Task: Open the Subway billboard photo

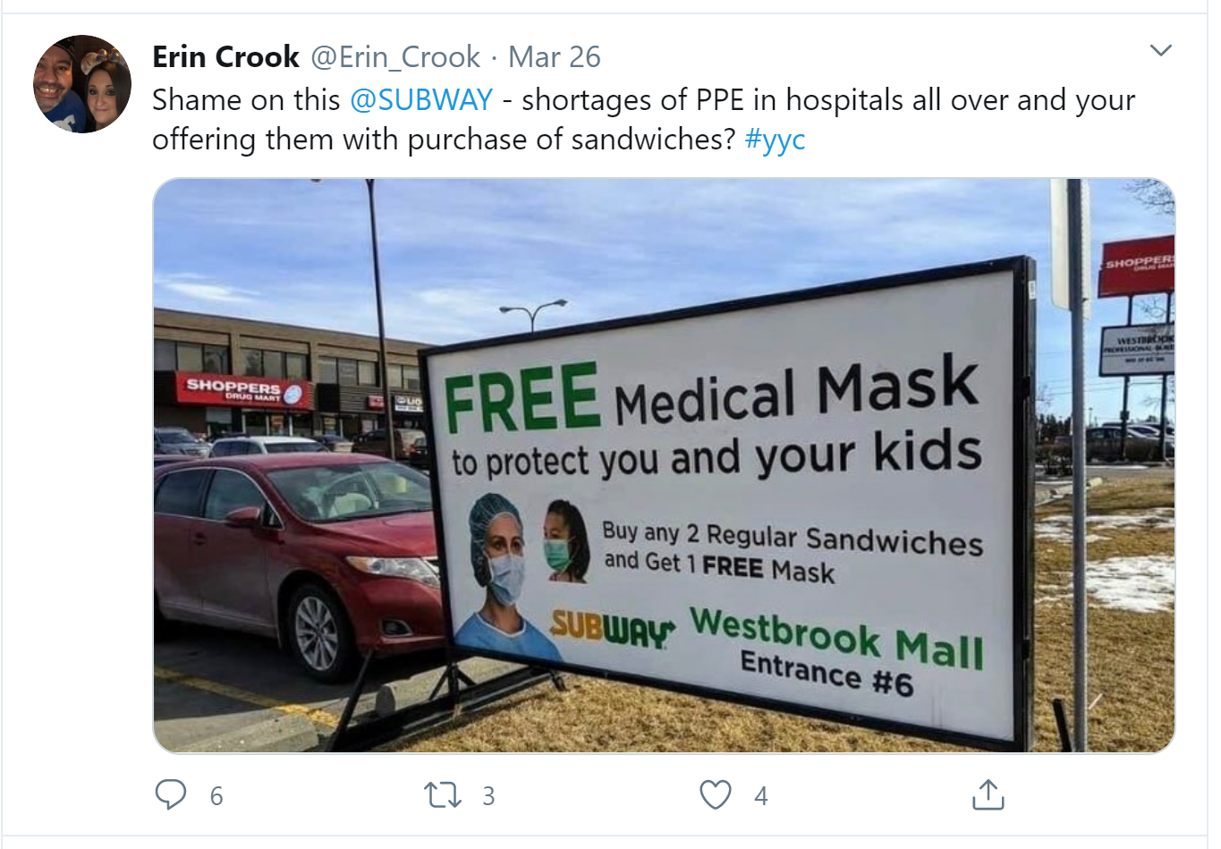Action: coord(664,465)
